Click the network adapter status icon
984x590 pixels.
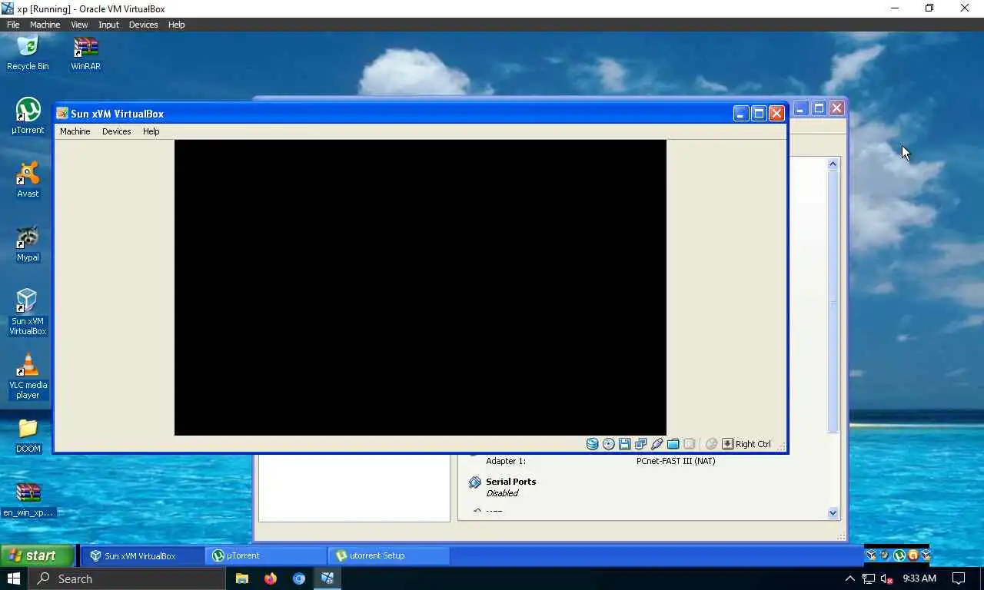coord(640,444)
